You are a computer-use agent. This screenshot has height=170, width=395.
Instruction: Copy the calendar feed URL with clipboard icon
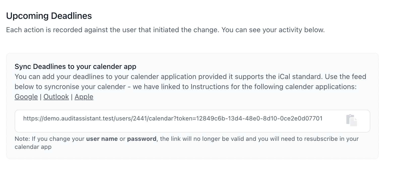click(x=352, y=120)
